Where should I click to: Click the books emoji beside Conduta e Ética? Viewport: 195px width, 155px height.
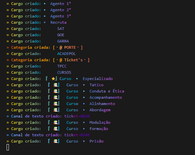[x=55, y=91]
